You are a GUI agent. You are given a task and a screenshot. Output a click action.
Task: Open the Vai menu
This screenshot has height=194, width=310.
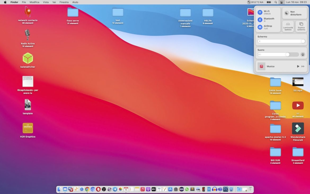54,2
